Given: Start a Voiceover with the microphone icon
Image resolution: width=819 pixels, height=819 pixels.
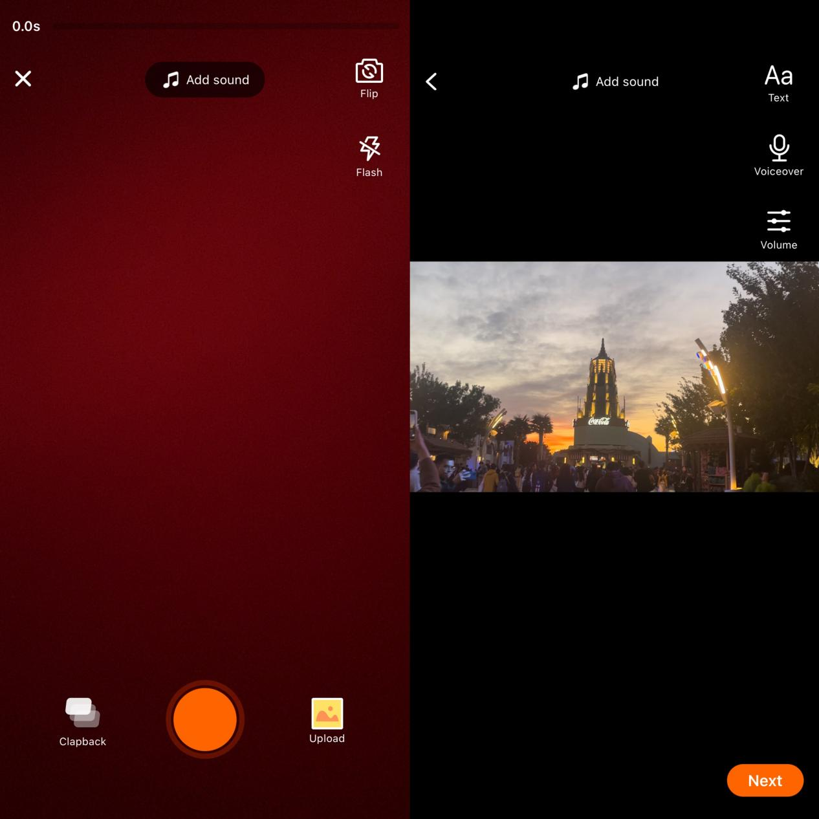Looking at the screenshot, I should 779,148.
